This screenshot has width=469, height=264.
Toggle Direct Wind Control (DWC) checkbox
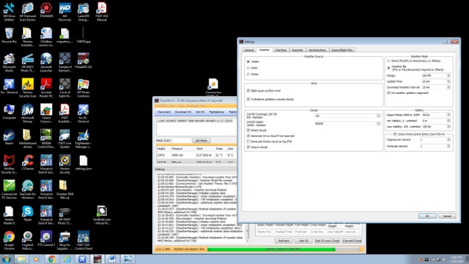pyautogui.click(x=395, y=134)
